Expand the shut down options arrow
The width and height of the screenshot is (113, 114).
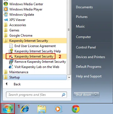pyautogui.click(x=96, y=95)
